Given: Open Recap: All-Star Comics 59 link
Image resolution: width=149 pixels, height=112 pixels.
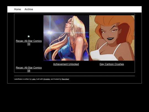Looking at the screenshot, I should coord(29,42).
